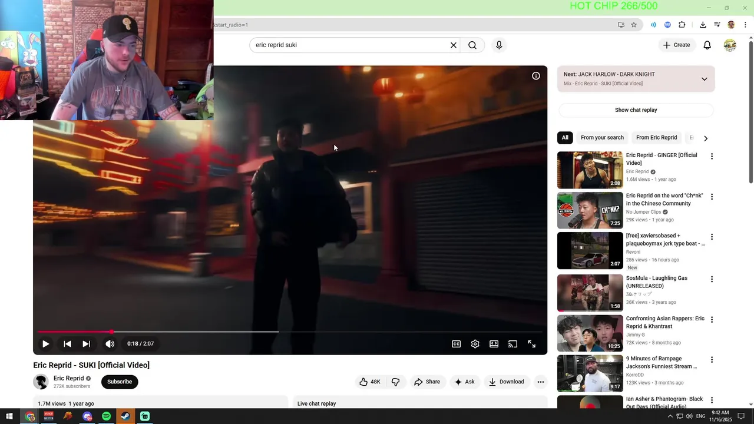Open the Chrome profile avatar

(731, 25)
